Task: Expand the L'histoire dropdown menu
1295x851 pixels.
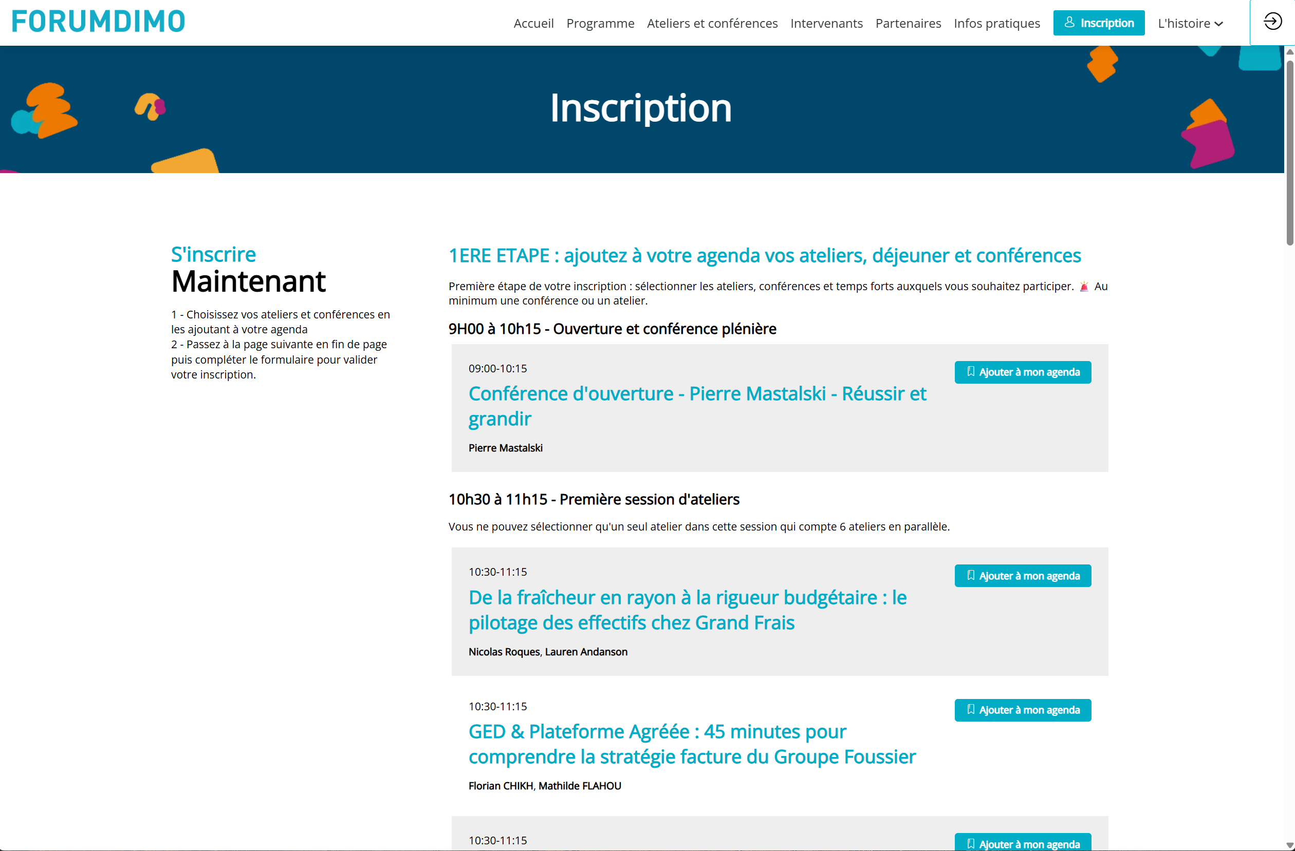Action: click(x=1184, y=24)
